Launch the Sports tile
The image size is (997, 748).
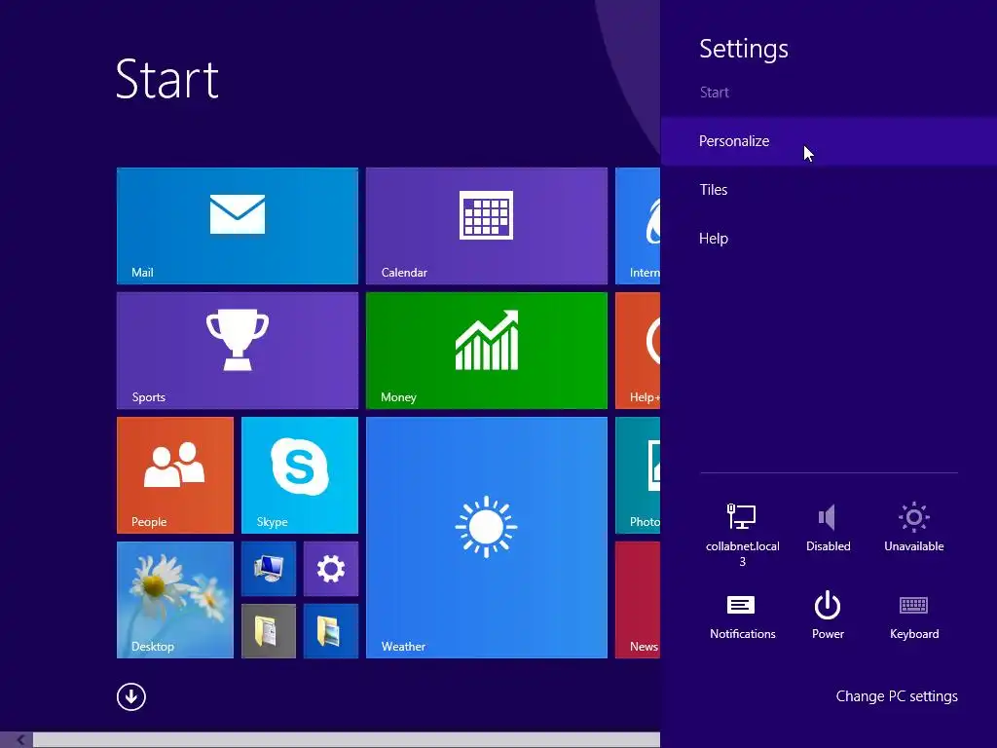pyautogui.click(x=238, y=351)
